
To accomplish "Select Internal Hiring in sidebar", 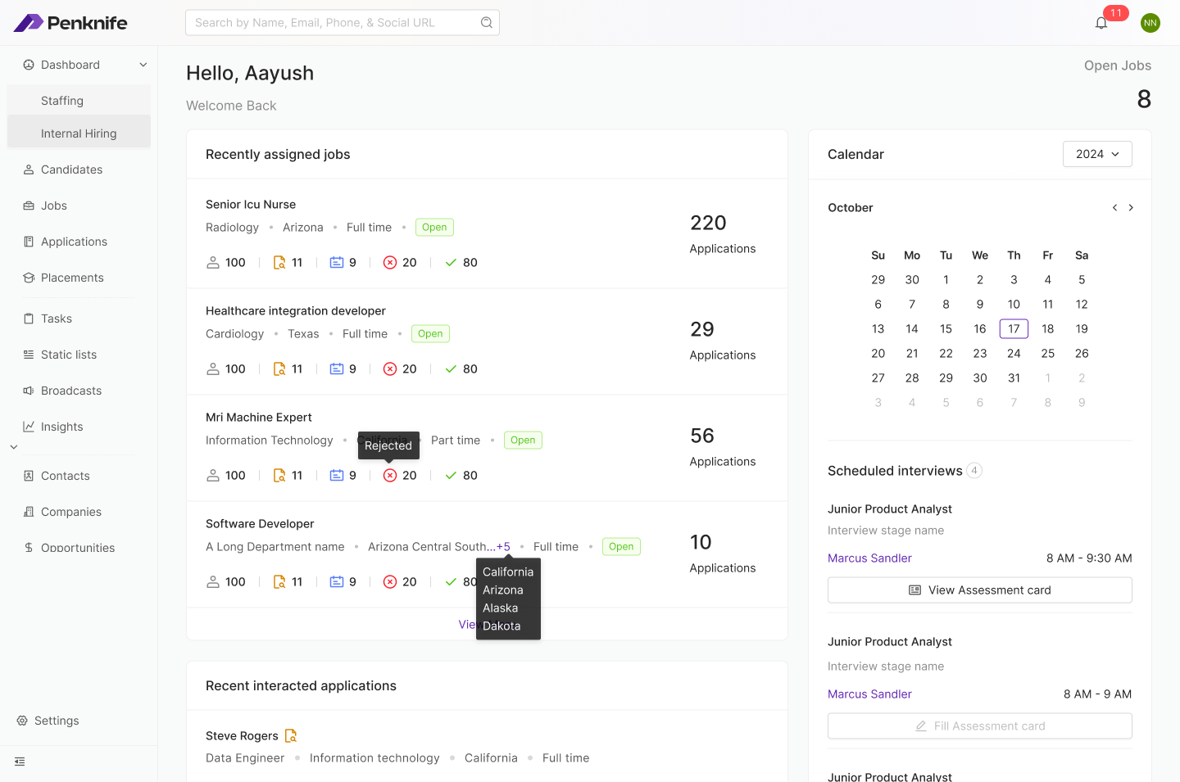I will 79,133.
